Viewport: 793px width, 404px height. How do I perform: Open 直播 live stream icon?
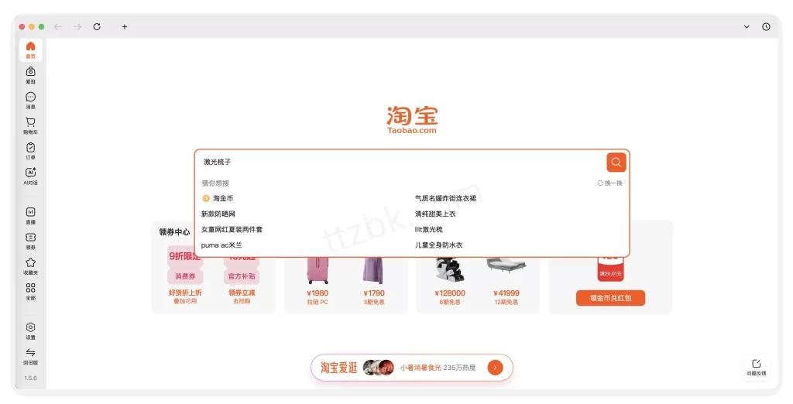click(30, 216)
